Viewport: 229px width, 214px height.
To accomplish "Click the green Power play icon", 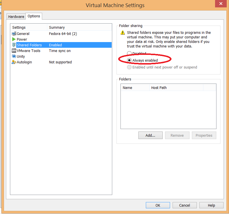I will click(x=14, y=39).
